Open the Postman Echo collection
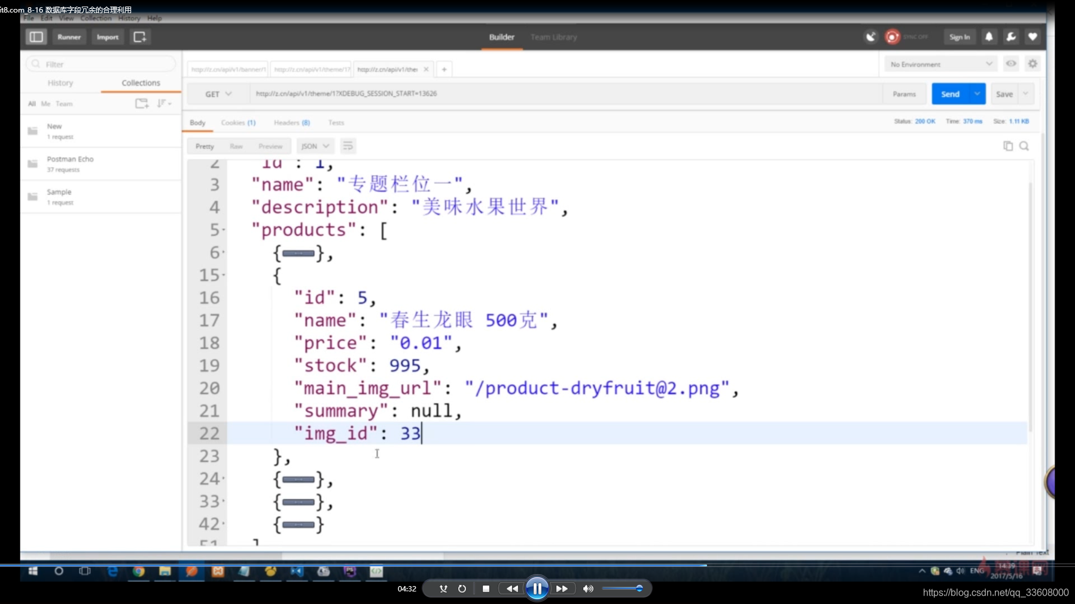Image resolution: width=1075 pixels, height=604 pixels. [101, 164]
